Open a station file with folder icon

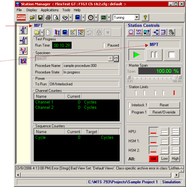[33, 18]
